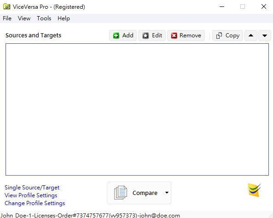Click the Add source/target button
Screen dimensions: 273x218
tap(123, 35)
